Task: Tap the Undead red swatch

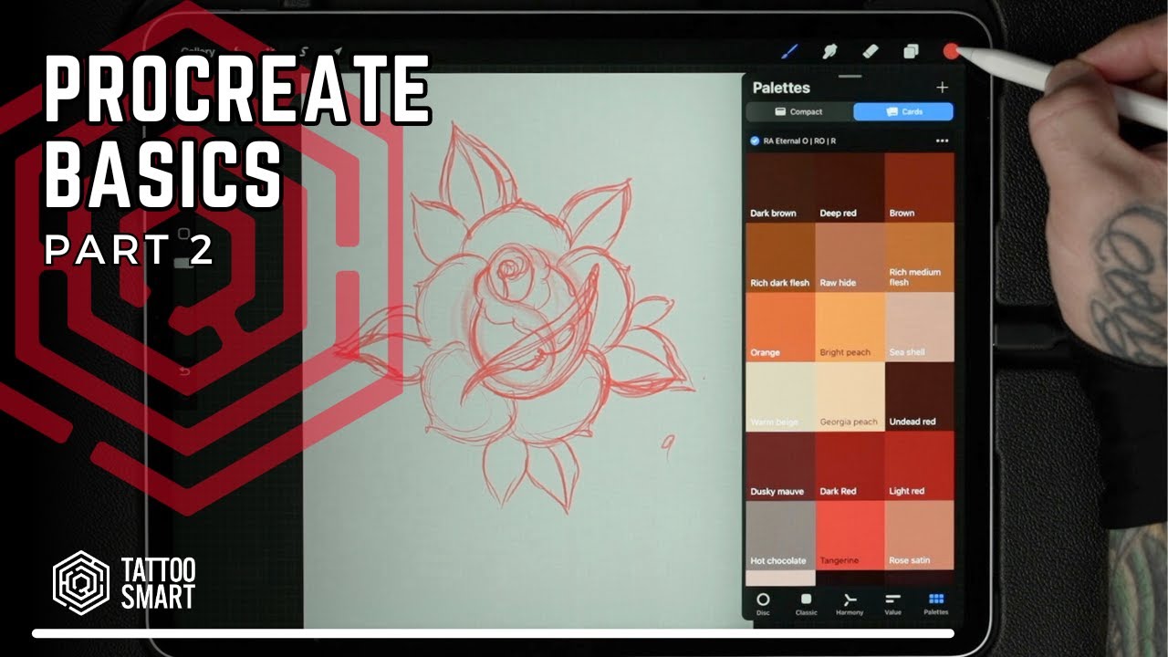Action: coord(919,396)
